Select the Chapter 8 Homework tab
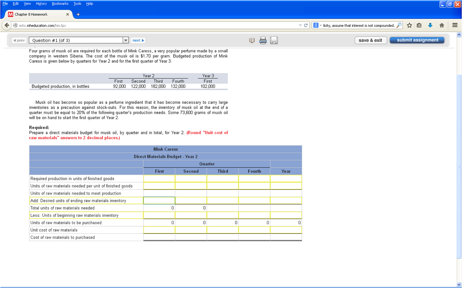 click(38, 14)
